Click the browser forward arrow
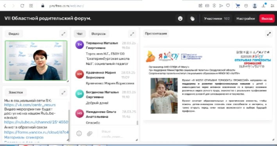The width and height of the screenshot is (277, 146). click(13, 6)
